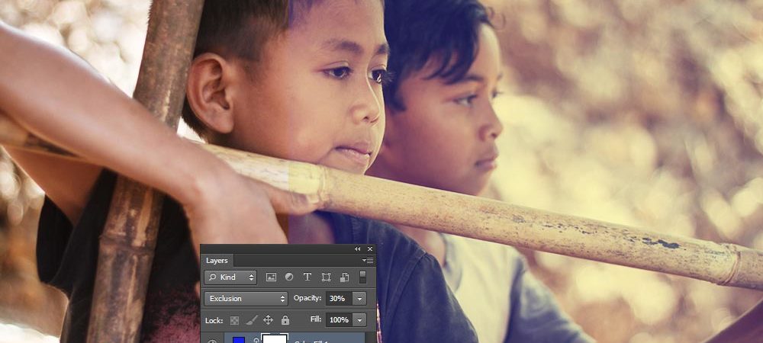
Task: Select the white layer mask thumbnail
Action: tap(275, 338)
